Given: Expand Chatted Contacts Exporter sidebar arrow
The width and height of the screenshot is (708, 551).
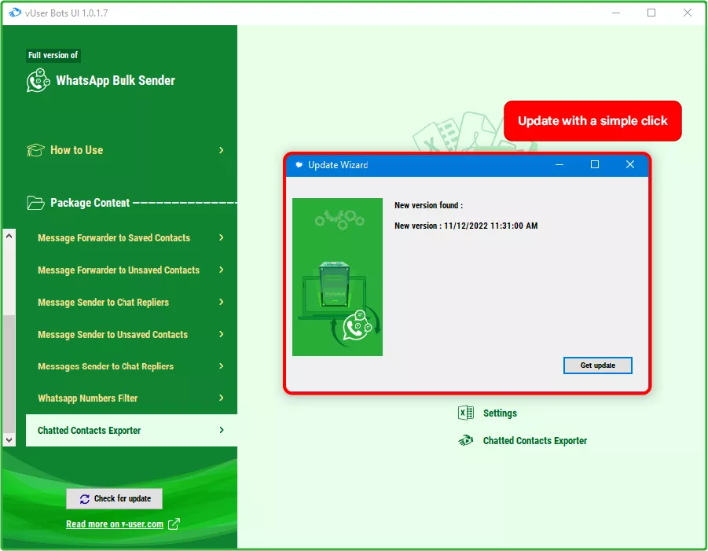Looking at the screenshot, I should tap(222, 430).
